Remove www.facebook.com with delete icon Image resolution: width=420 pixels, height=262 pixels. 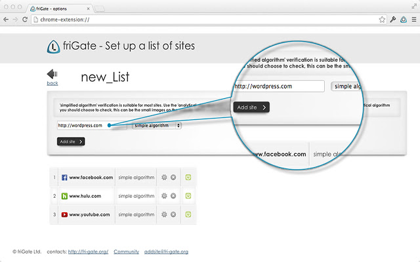click(x=173, y=178)
